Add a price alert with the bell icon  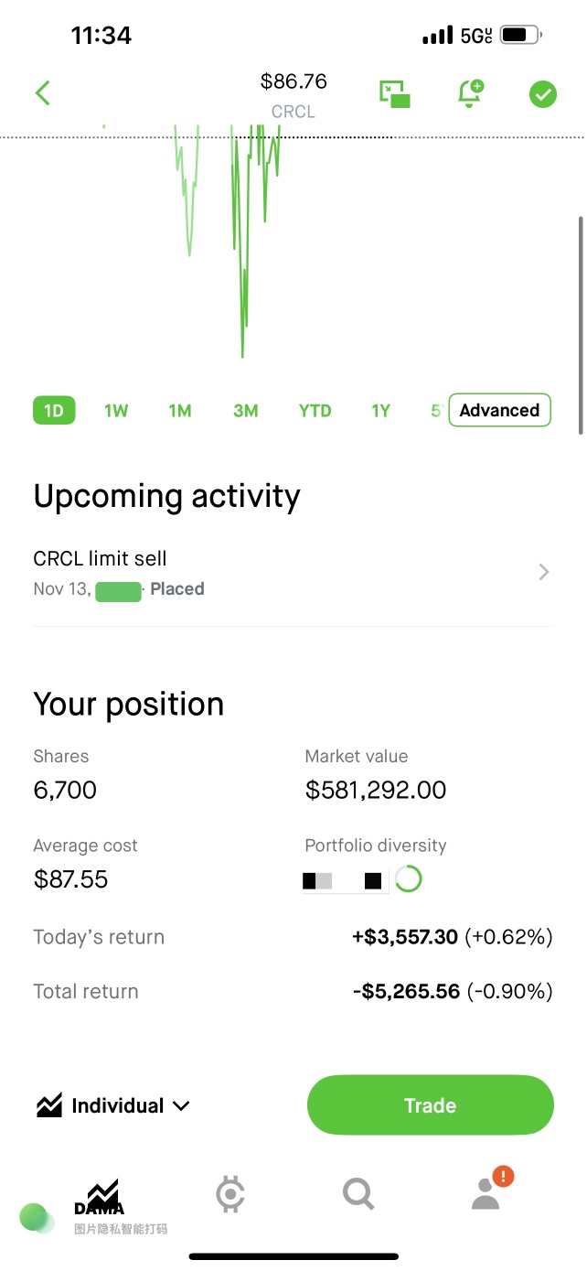click(470, 93)
